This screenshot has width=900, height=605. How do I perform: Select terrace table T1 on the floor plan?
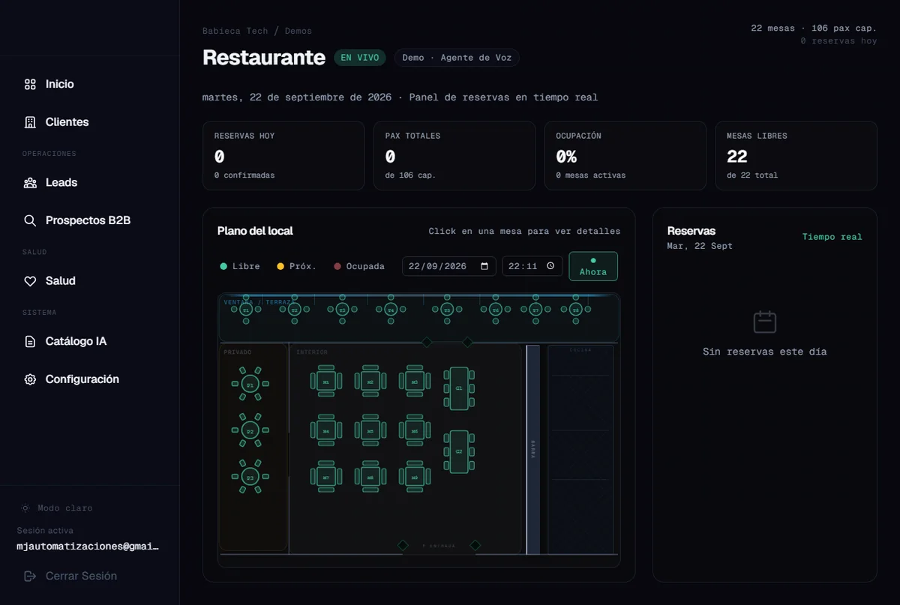(246, 309)
